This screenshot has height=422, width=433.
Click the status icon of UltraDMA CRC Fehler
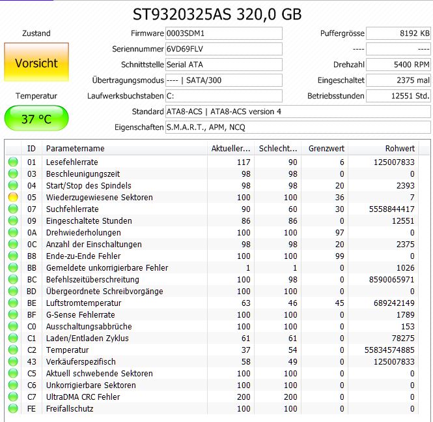coord(13,397)
